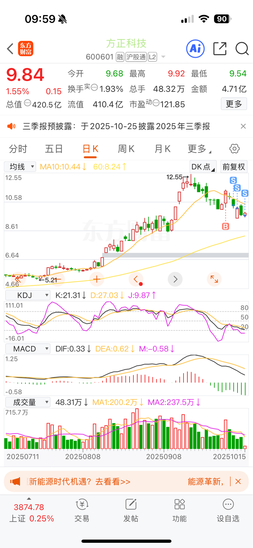The height and width of the screenshot is (548, 253).
Task: Tap the 能源革新 banner text
Action: pyautogui.click(x=206, y=482)
